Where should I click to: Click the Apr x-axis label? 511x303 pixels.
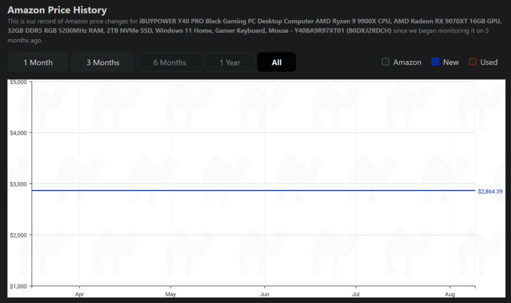79,294
